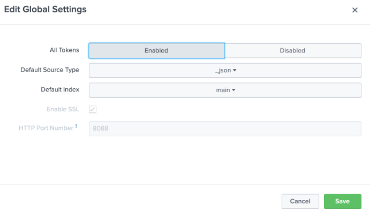Expand the Default Index dropdown
This screenshot has height=216, width=370.
[x=225, y=90]
